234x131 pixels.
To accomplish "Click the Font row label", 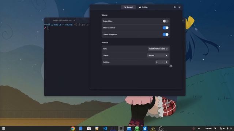I will [105, 49].
